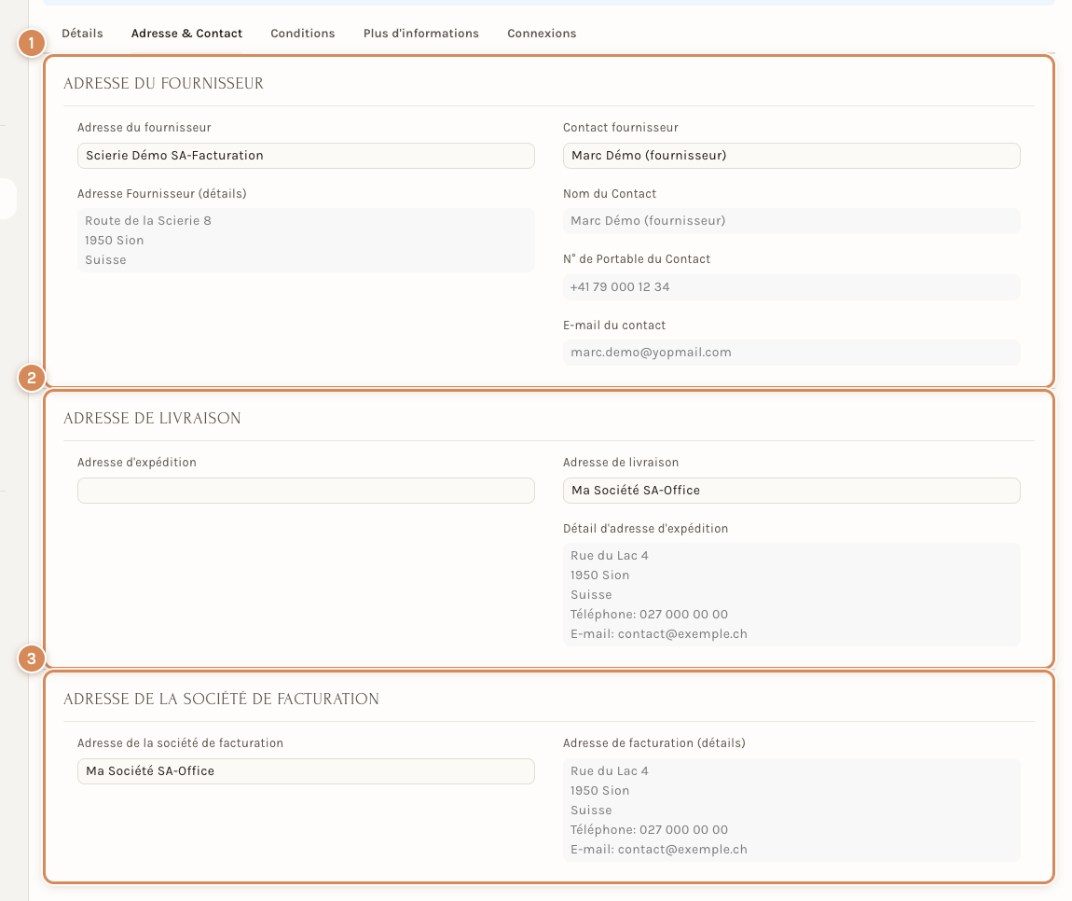
Task: Click the Adresse de la société de facturation field
Action: pyautogui.click(x=306, y=771)
